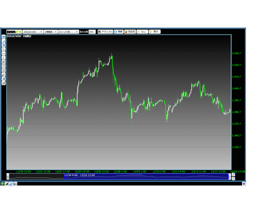
Task: Select the angled lines tool above the eraser
Action: [3, 75]
